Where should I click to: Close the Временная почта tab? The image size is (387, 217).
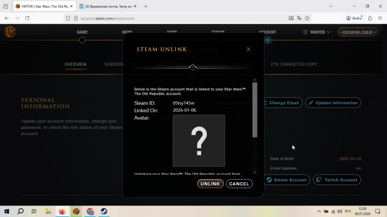135,7
